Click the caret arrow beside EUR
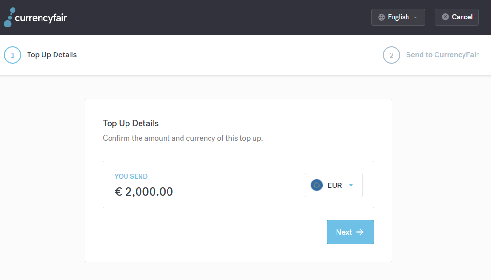Screen dimensions: 491x280 pos(351,185)
